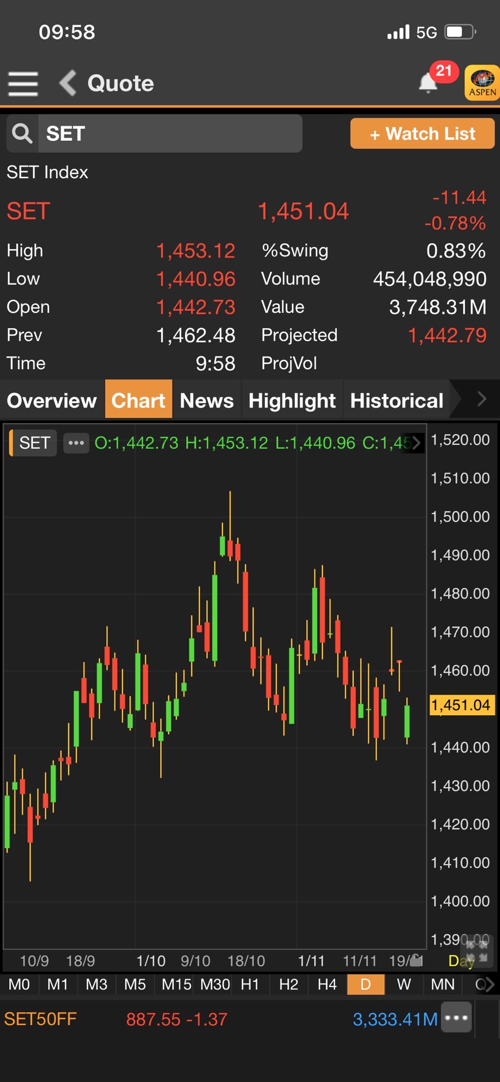
Task: Tap the 1,451.04 current price axis marker
Action: tap(461, 705)
